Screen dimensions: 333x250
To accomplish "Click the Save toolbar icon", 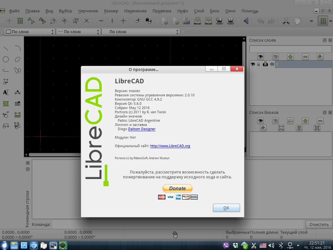I will (197, 21).
